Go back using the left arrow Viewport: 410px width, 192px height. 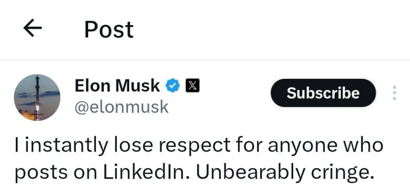coord(32,28)
